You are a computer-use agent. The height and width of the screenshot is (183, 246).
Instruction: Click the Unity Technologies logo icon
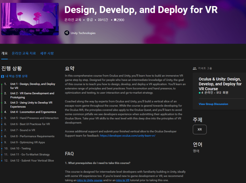point(67,33)
